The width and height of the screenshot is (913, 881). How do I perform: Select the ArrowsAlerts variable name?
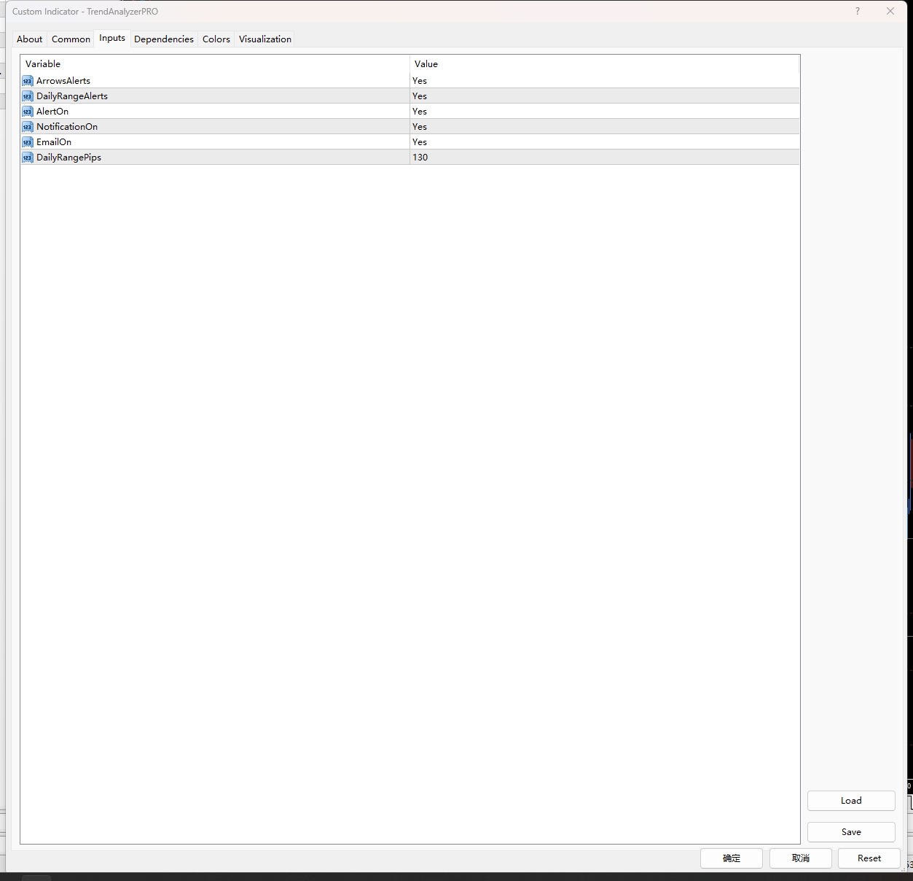(x=63, y=81)
